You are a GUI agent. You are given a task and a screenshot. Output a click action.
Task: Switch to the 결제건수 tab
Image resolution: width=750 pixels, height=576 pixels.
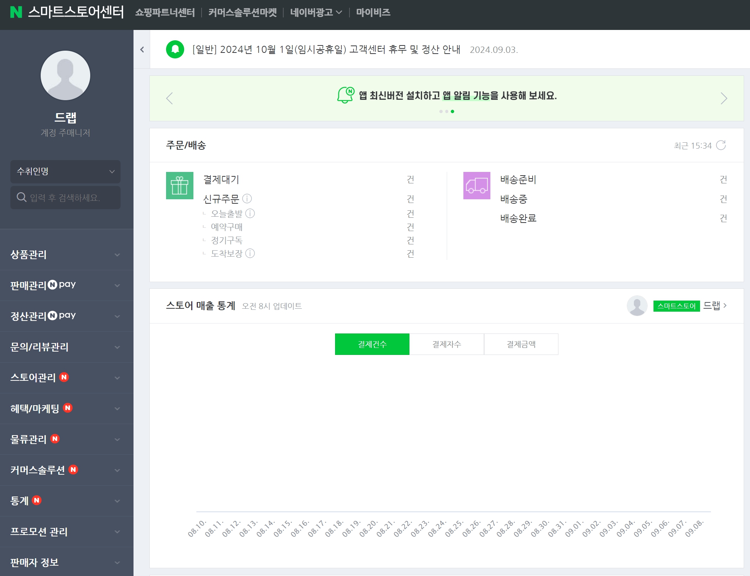point(372,344)
